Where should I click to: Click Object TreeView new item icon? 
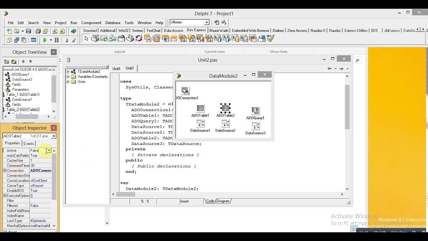(6, 62)
